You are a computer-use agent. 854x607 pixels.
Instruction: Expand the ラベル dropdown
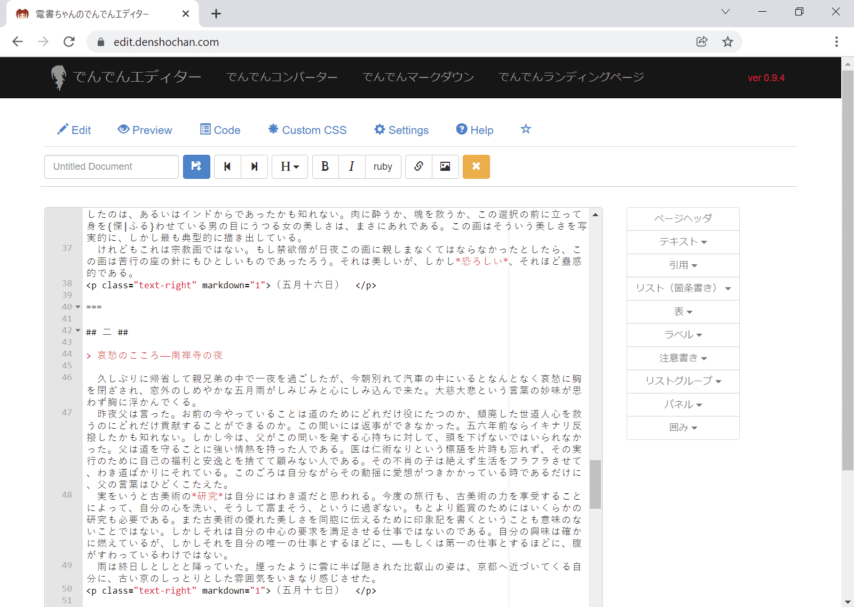coord(683,335)
